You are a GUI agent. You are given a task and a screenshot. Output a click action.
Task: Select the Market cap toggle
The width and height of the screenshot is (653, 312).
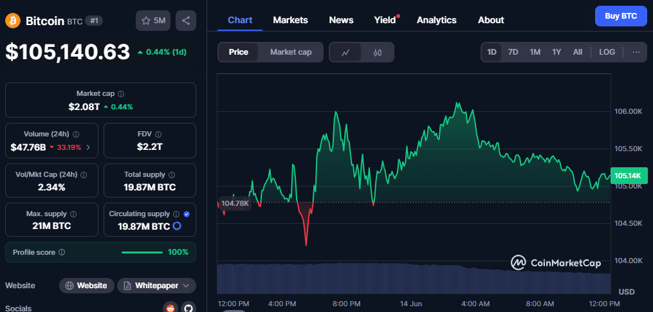(x=291, y=52)
